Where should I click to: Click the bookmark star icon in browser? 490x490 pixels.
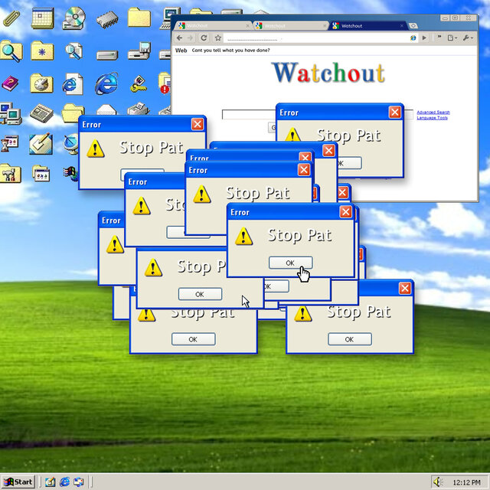pos(218,38)
